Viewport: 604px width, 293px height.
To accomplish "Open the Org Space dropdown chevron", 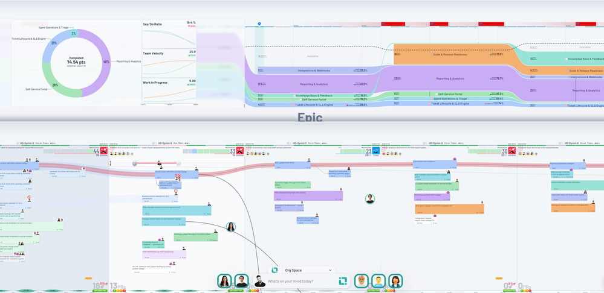I will tap(330, 270).
